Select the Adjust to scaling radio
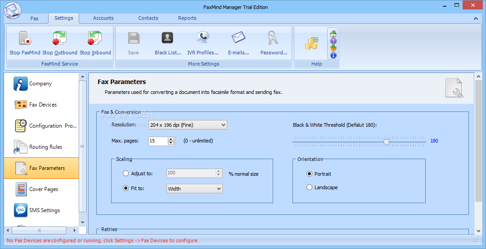This screenshot has height=249, width=486. click(x=126, y=173)
